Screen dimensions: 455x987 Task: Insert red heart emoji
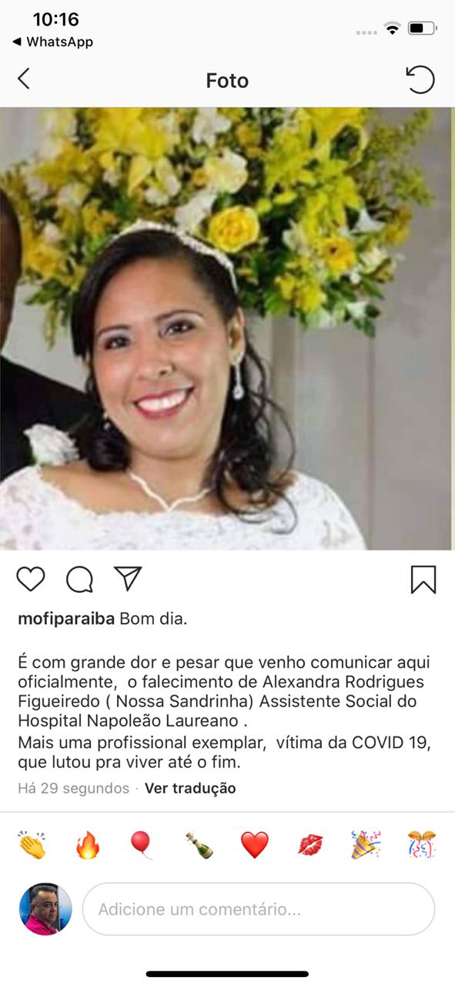point(255,846)
